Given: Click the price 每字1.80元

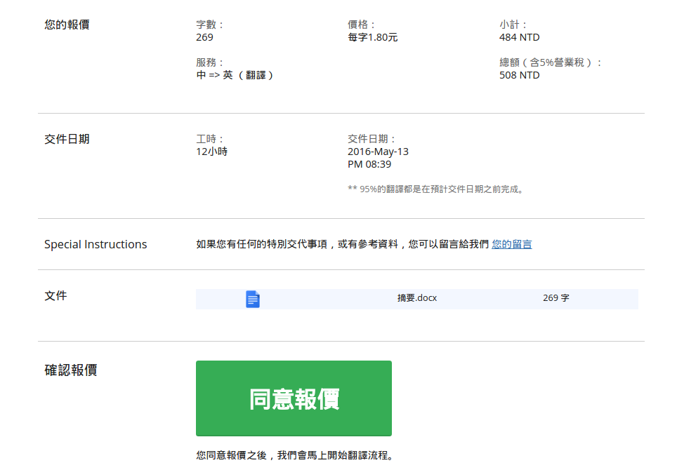Looking at the screenshot, I should click(373, 37).
